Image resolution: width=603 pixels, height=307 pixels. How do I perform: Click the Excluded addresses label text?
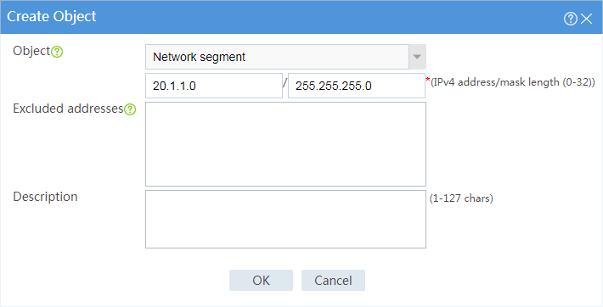pos(68,109)
